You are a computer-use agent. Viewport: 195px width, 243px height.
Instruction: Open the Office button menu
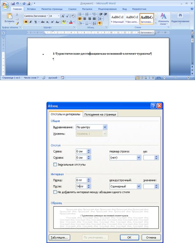tap(5, 6)
